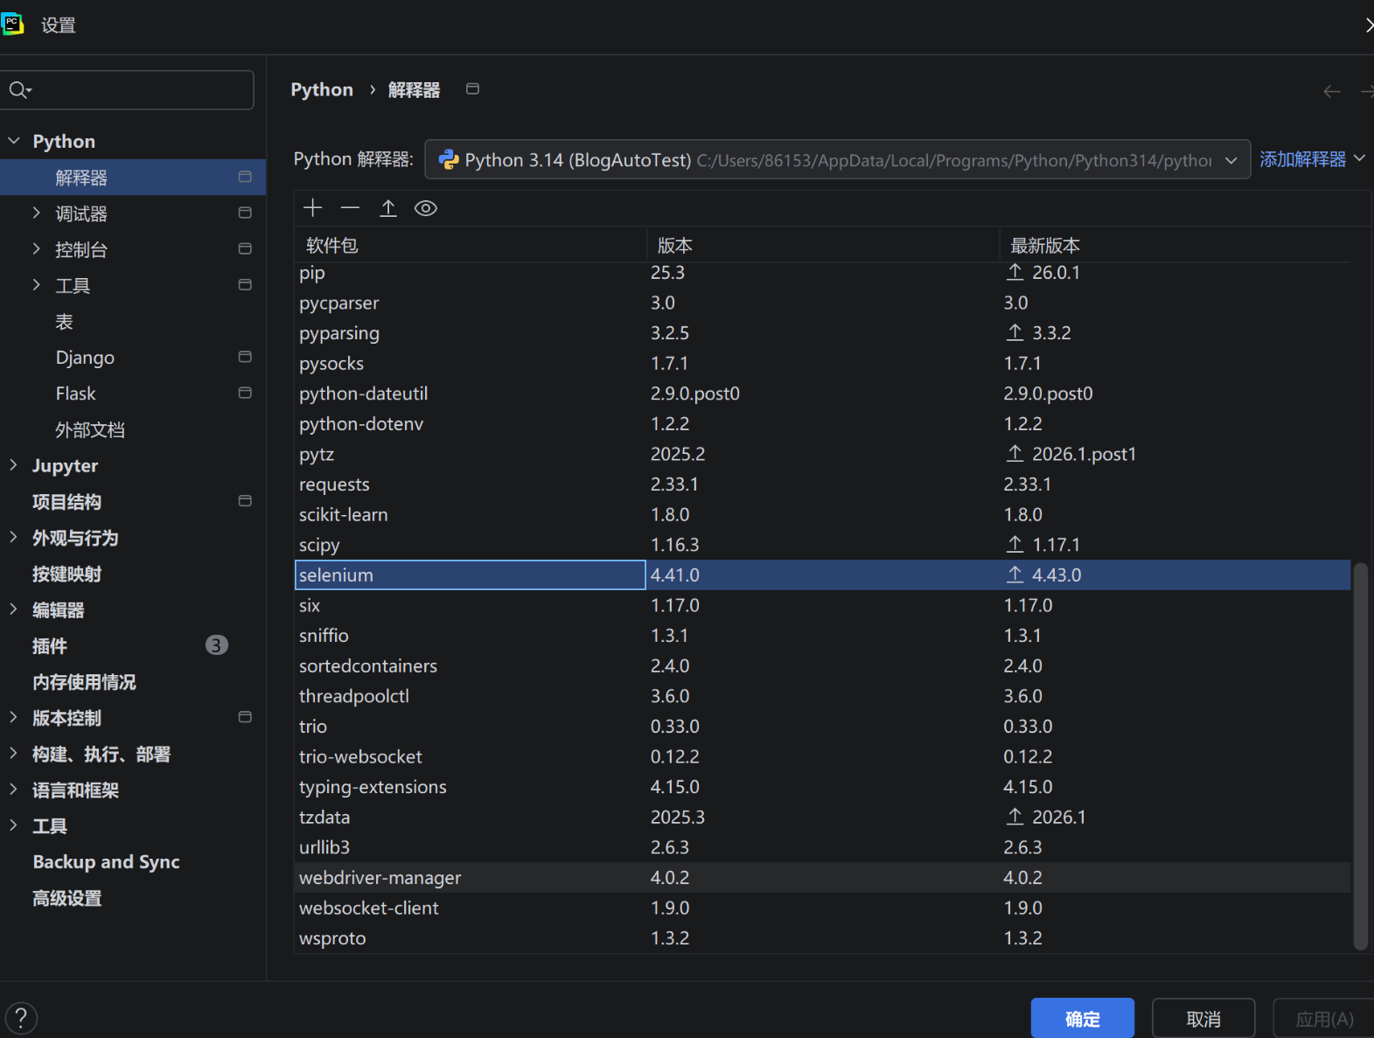The height and width of the screenshot is (1038, 1374).
Task: Click in the settings search field
Action: (127, 90)
